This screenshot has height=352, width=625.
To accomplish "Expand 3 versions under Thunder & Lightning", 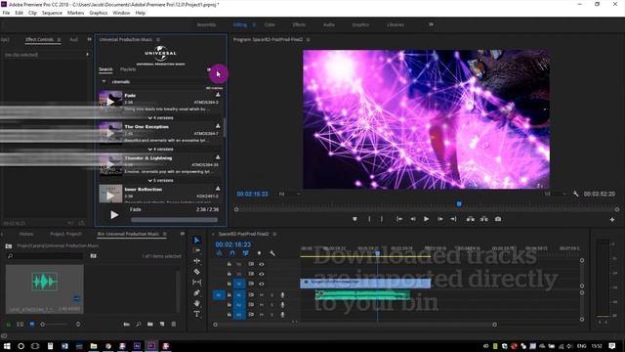I will (160, 180).
